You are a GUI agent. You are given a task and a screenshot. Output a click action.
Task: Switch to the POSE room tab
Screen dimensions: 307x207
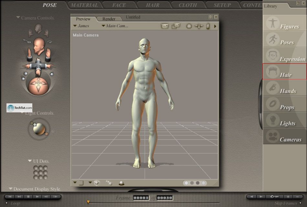tap(49, 5)
